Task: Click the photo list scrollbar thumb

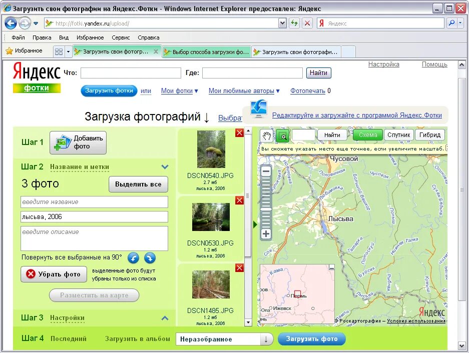Action: click(248, 195)
